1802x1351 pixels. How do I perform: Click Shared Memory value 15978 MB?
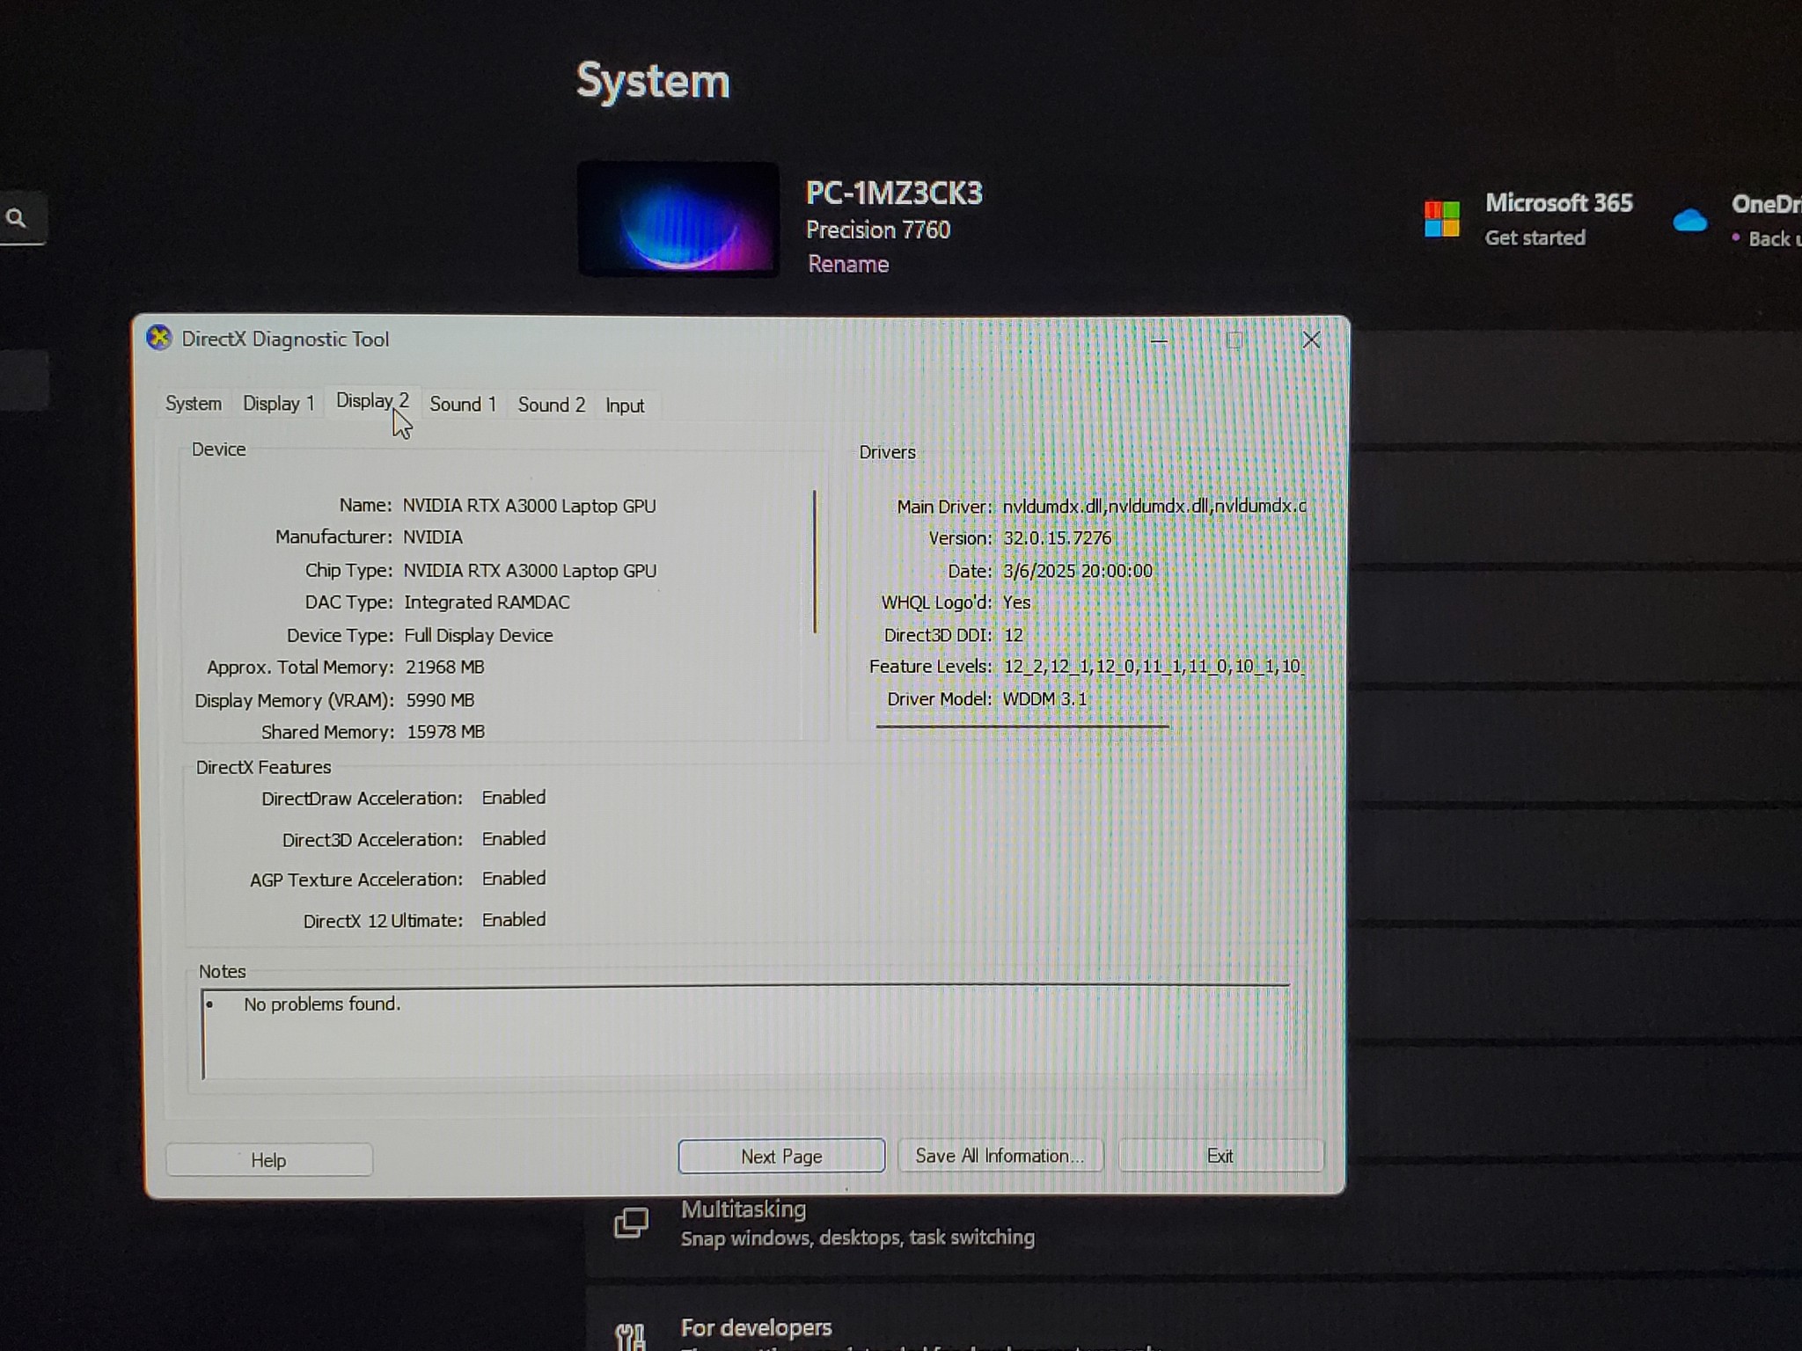click(446, 732)
